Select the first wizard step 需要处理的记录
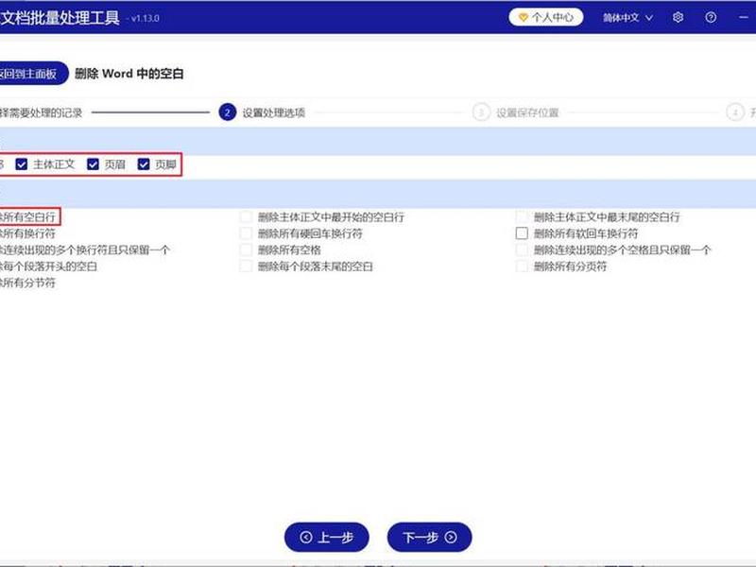The image size is (756, 567). click(41, 112)
